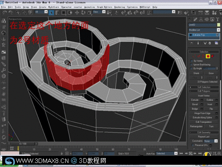
Task: Toggle the 3D Snaps tool
Action: [x=123, y=12]
